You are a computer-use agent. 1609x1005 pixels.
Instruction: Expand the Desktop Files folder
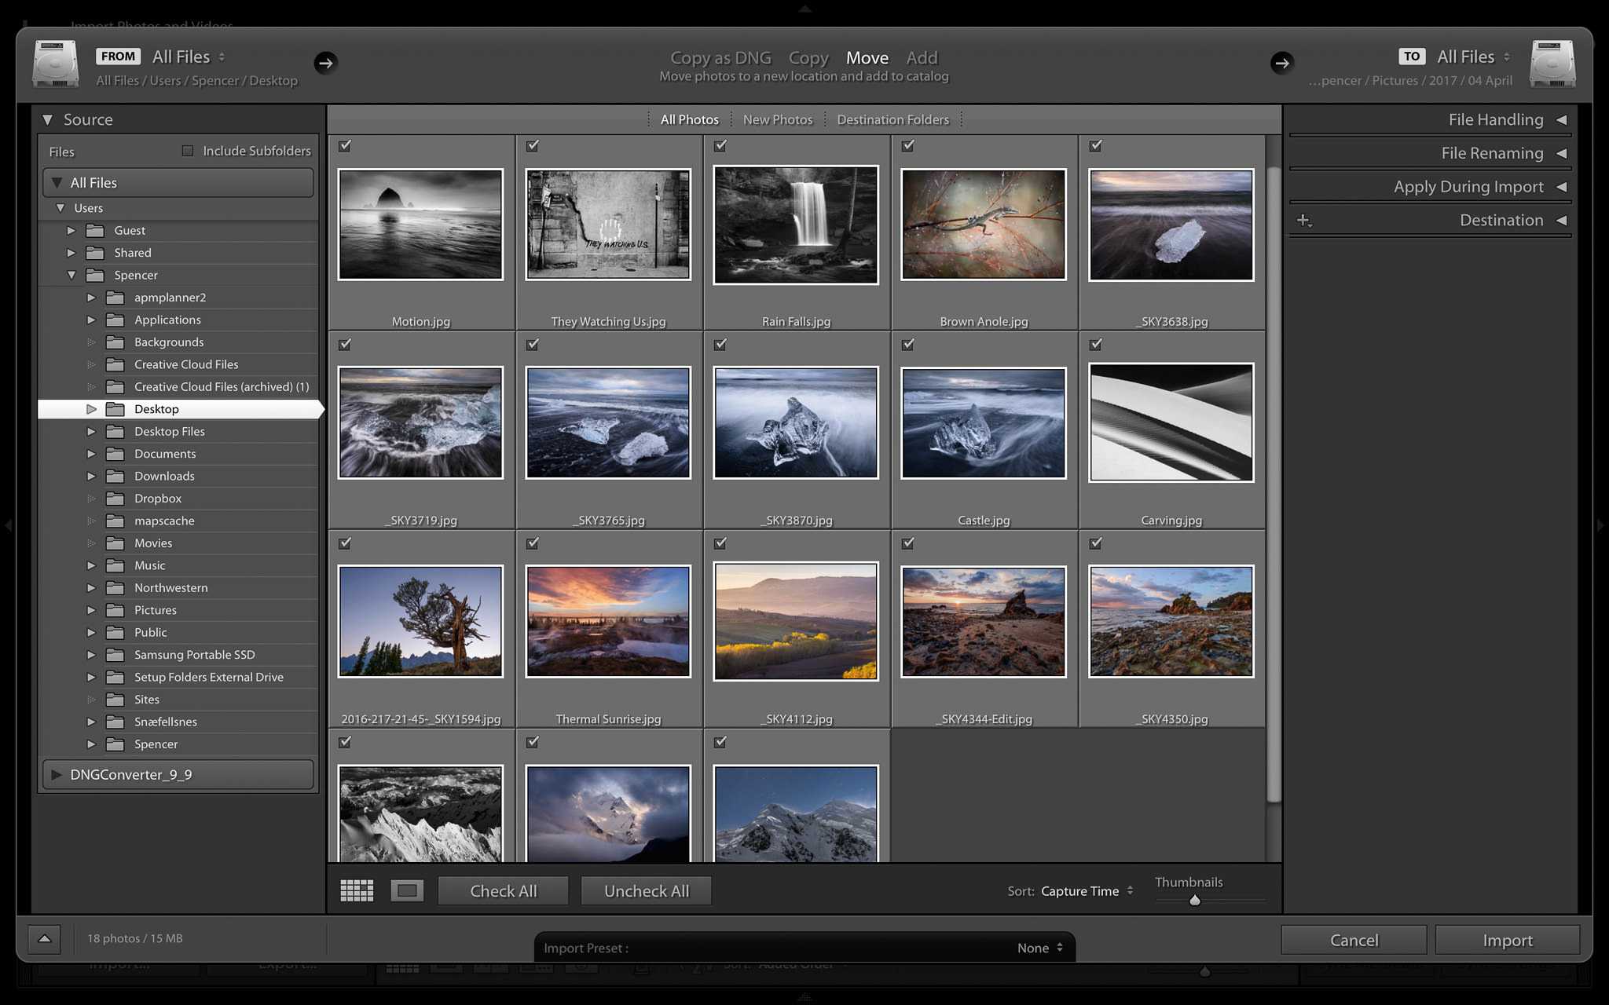pos(93,431)
